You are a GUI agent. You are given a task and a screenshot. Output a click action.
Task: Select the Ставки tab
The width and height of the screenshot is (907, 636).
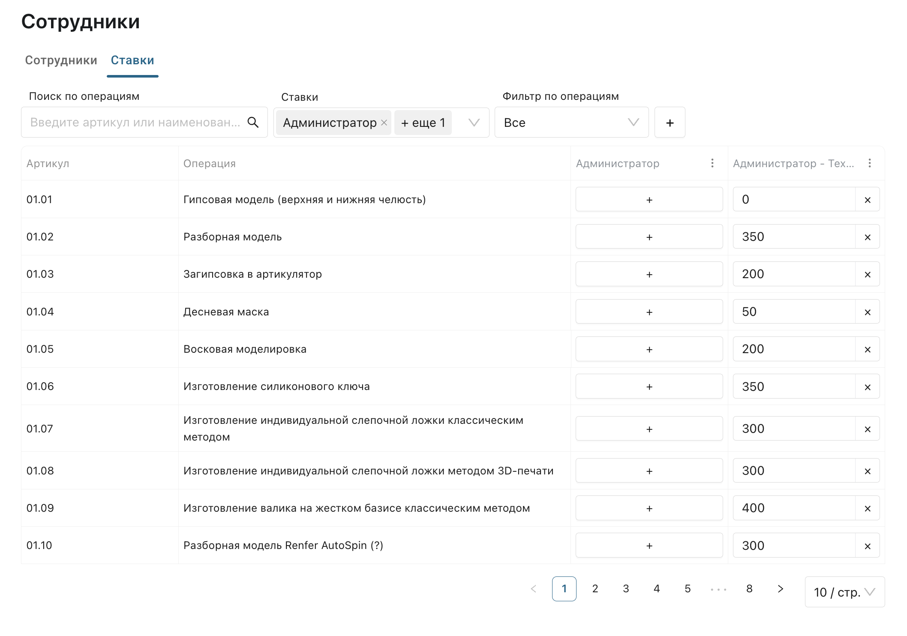[x=132, y=60]
